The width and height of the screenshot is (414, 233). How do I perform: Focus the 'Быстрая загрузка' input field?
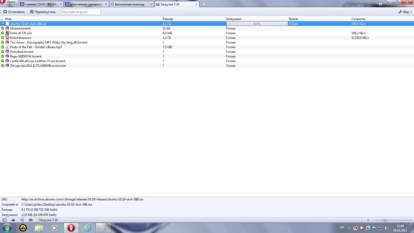coord(81,12)
